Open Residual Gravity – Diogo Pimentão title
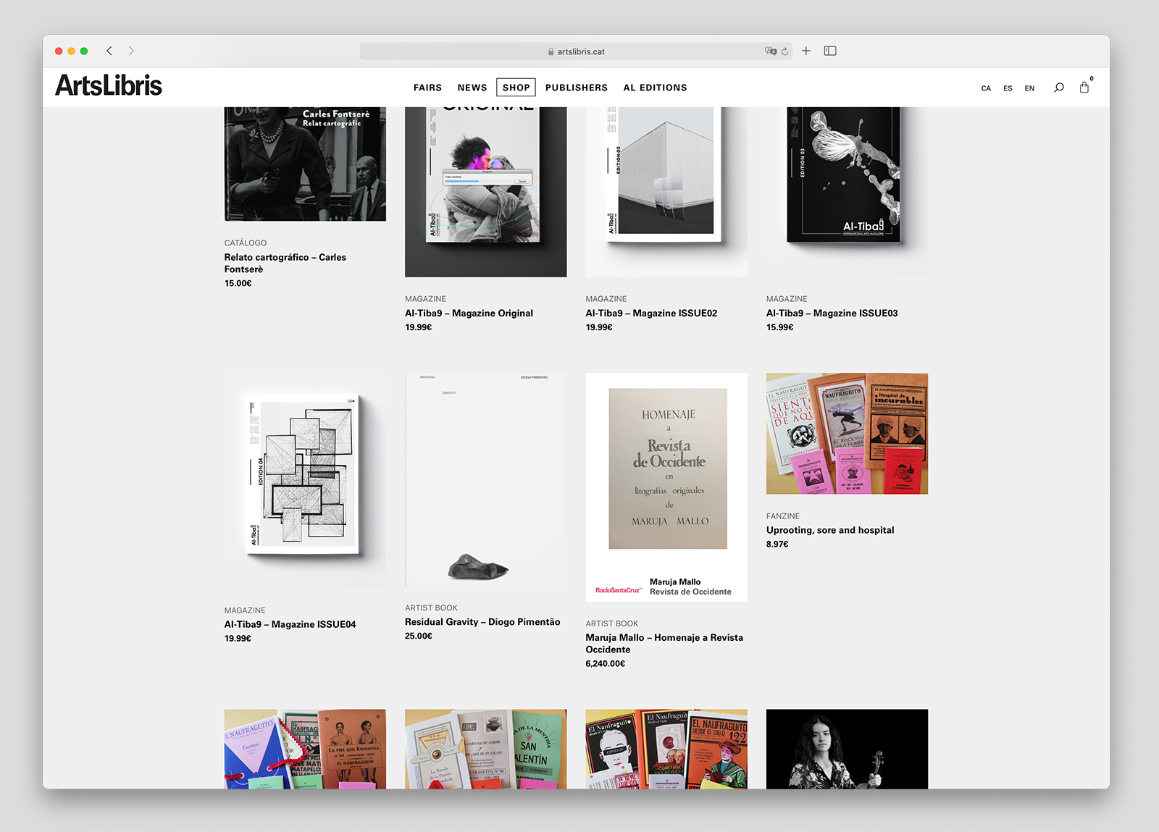Screen dimensions: 1159x832 482,622
